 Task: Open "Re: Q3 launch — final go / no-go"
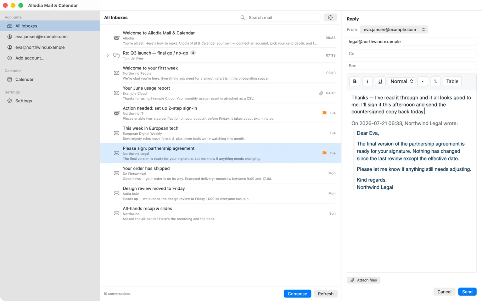click(220, 56)
